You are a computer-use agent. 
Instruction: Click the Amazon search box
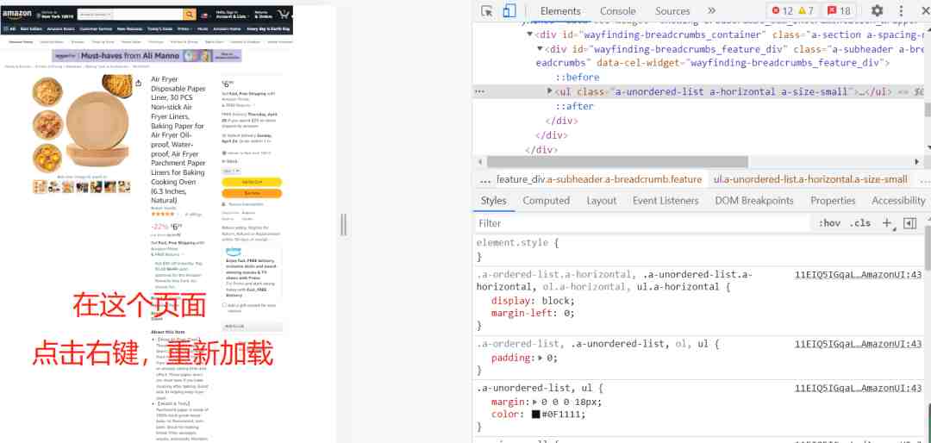[129, 15]
